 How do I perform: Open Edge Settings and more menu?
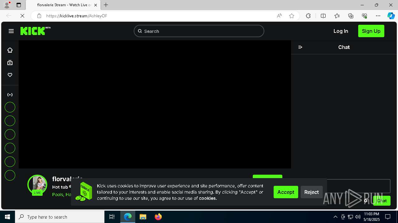(378, 16)
